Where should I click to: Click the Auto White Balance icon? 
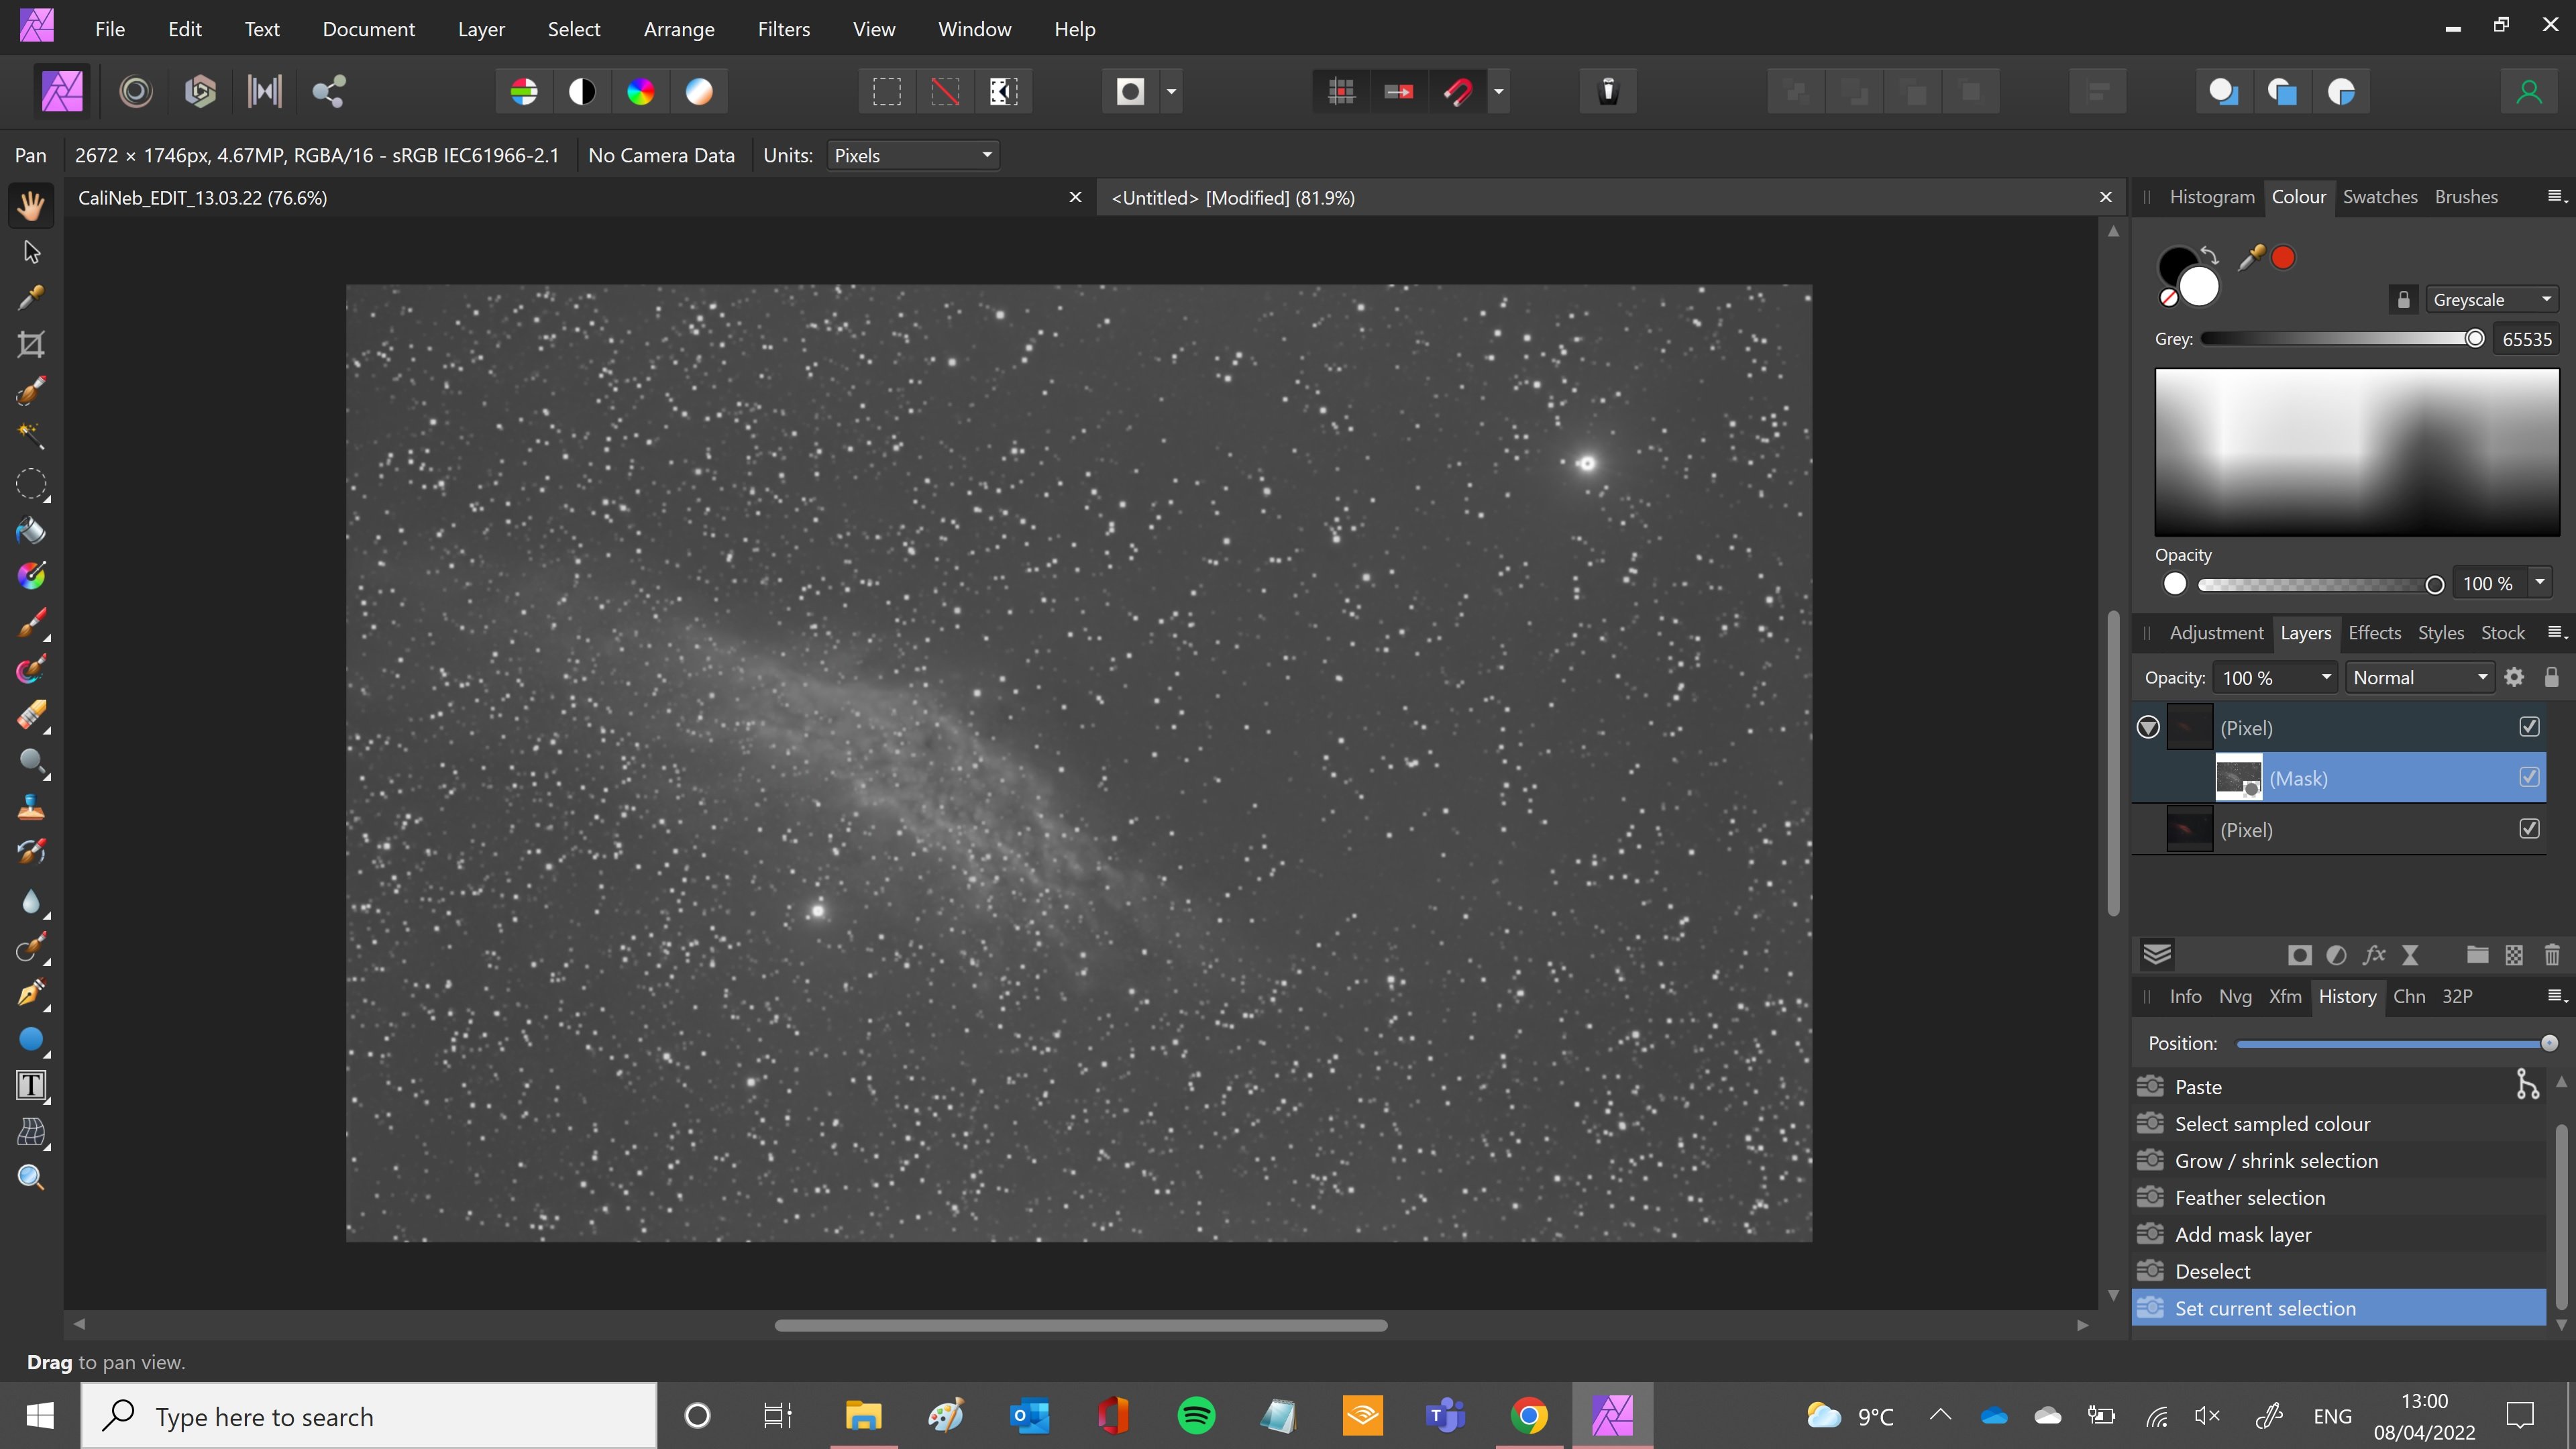point(699,92)
